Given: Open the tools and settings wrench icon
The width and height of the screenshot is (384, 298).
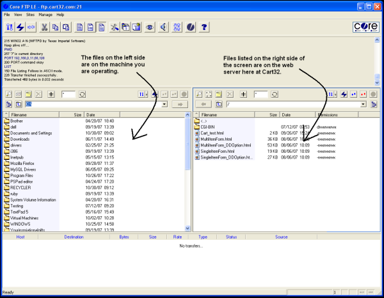Looking at the screenshot, I should [x=115, y=27].
